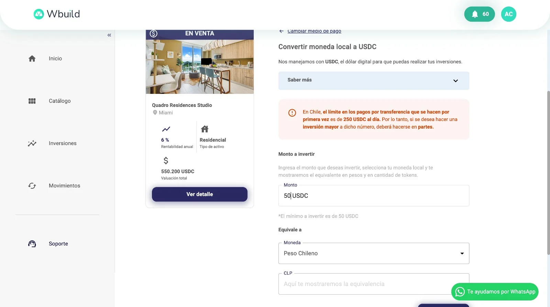Click the Movimientos sync icon

coord(32,185)
